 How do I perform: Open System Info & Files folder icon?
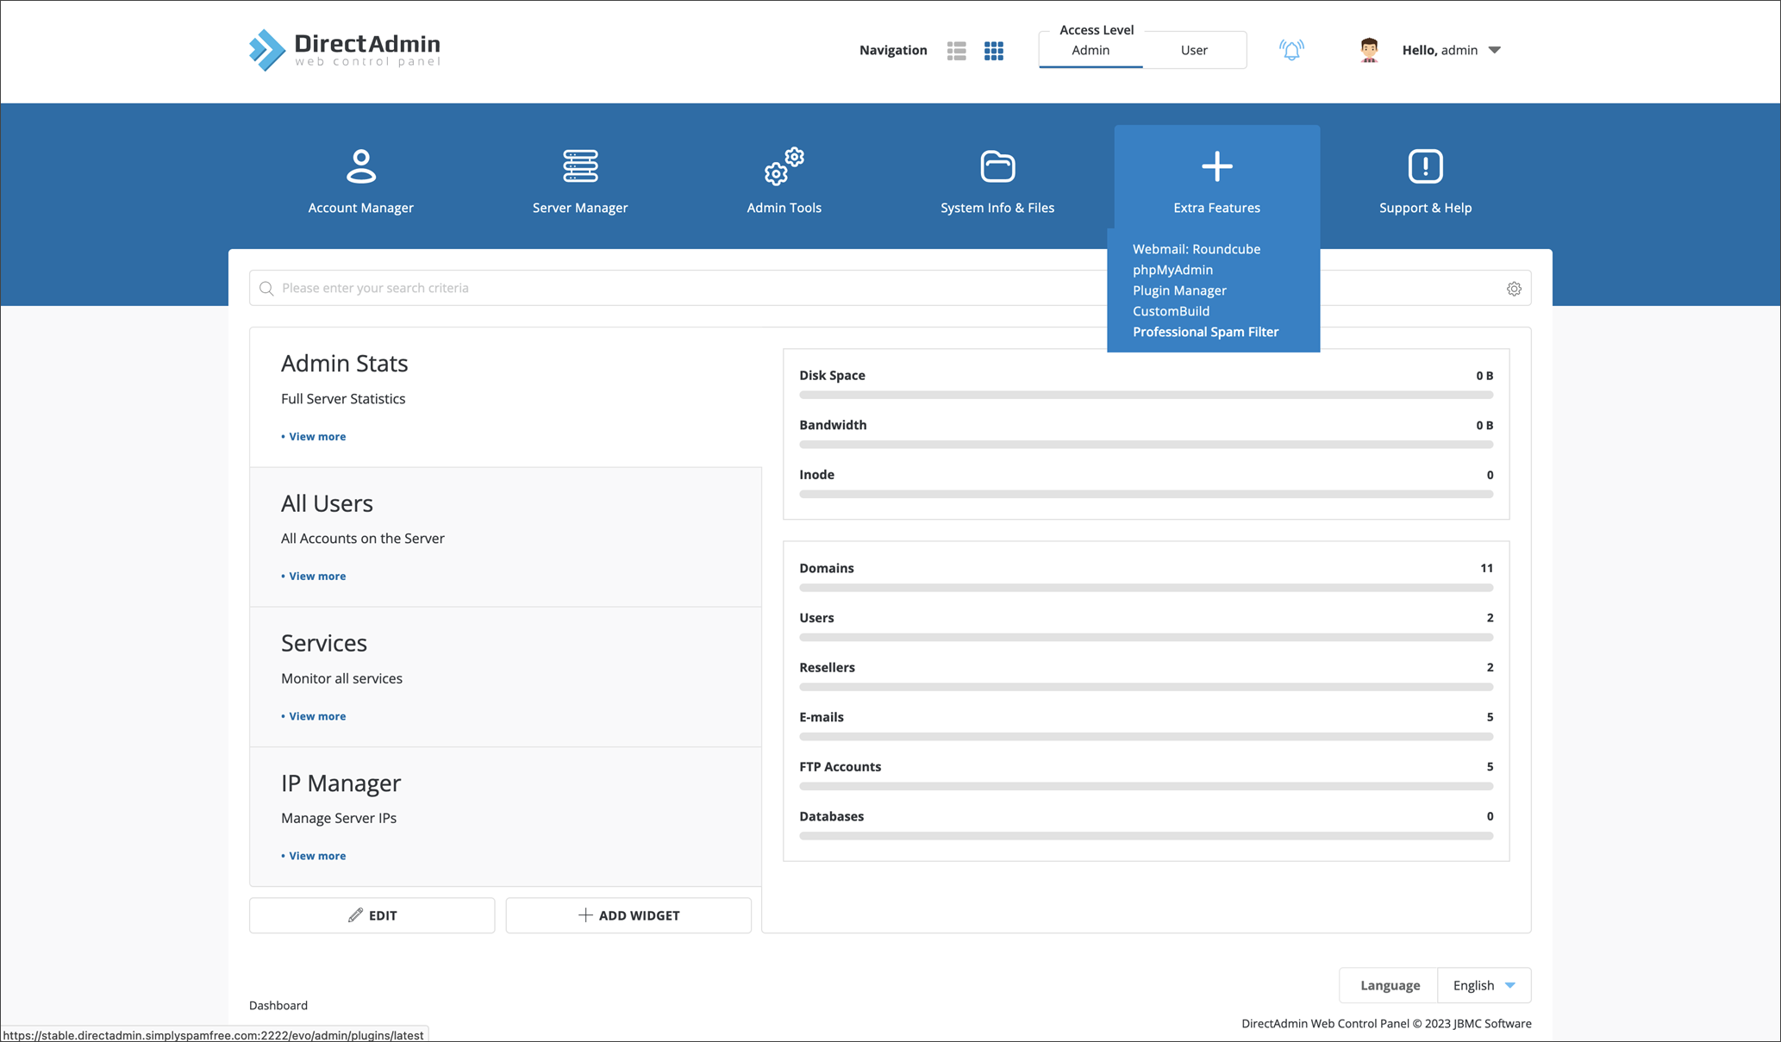click(x=997, y=166)
